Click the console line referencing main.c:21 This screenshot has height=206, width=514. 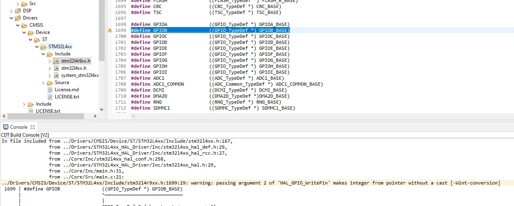tap(87, 177)
